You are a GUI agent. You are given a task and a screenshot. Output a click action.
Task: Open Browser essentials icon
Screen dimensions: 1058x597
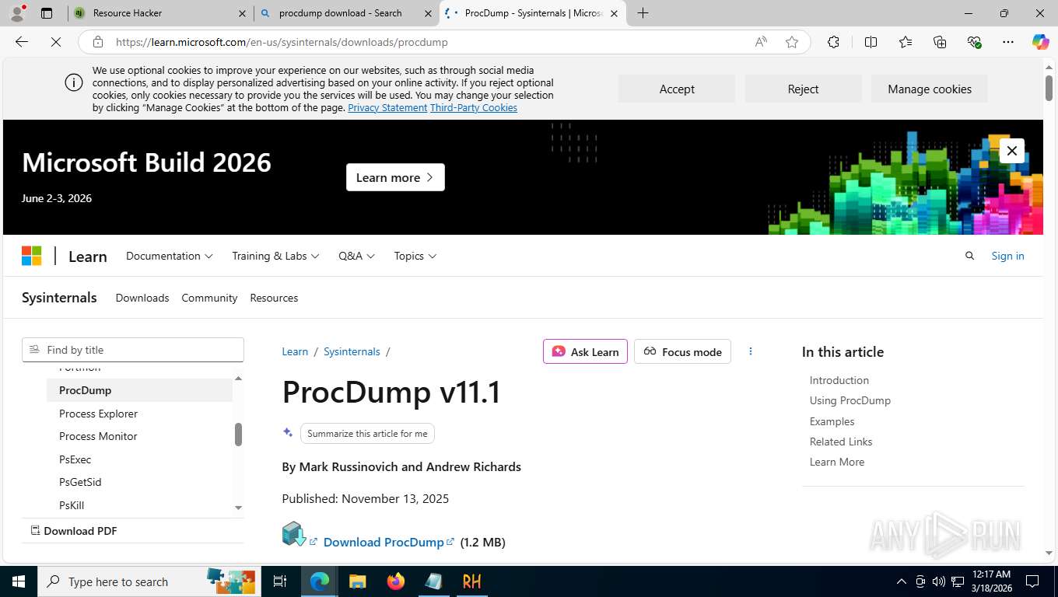coord(974,42)
